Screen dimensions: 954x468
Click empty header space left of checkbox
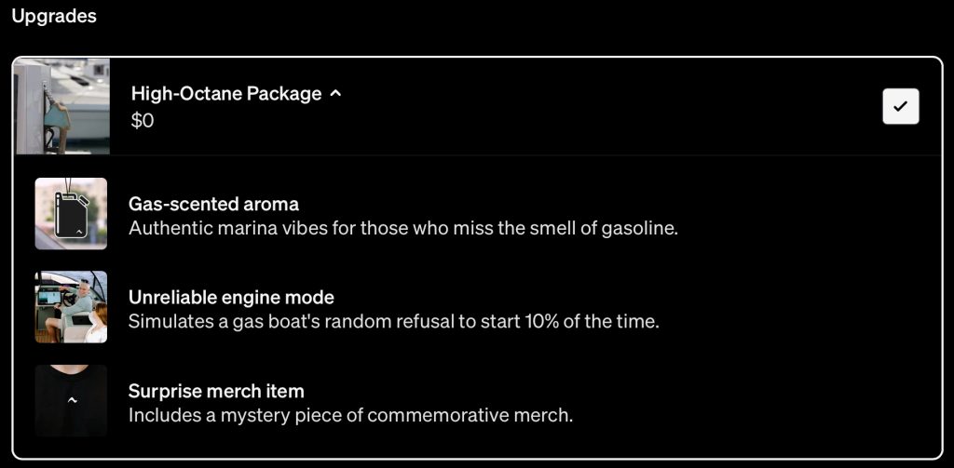(x=606, y=107)
